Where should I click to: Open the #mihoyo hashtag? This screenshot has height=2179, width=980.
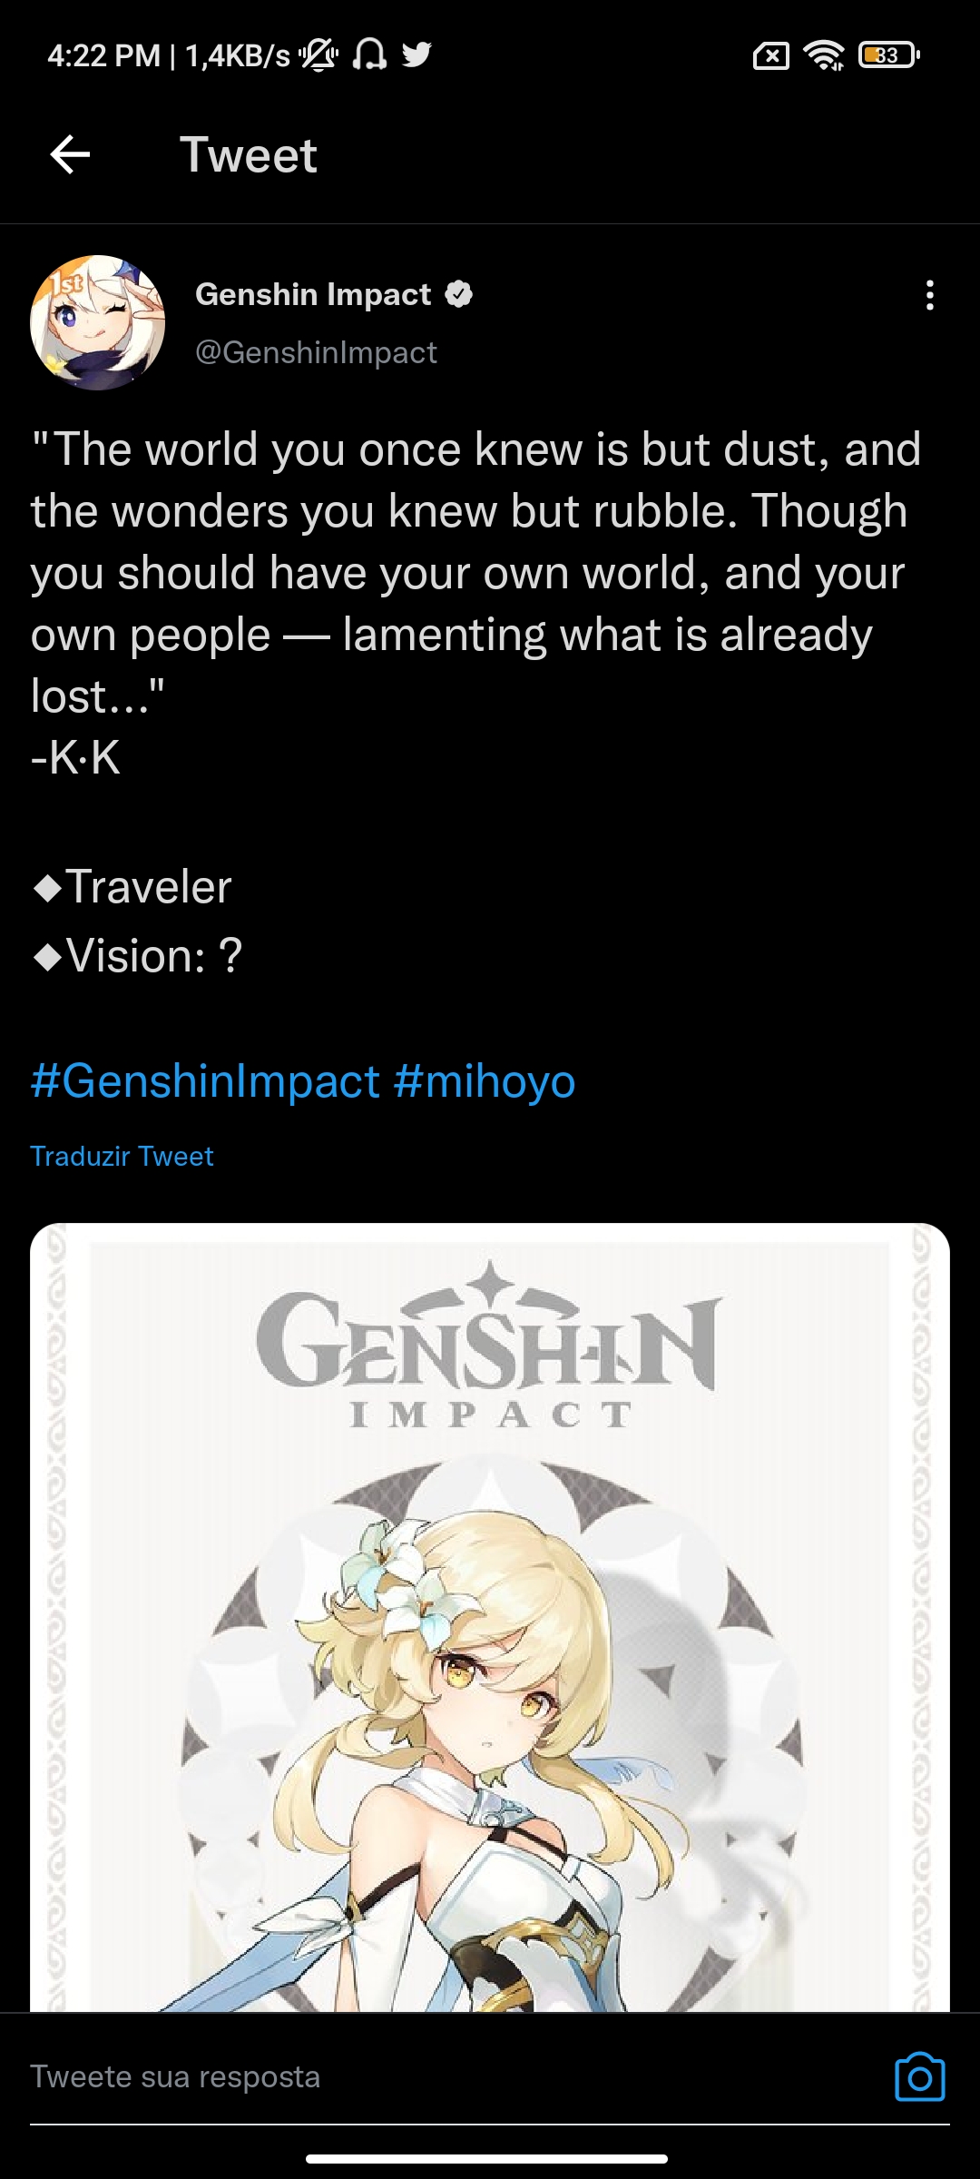coord(485,1081)
